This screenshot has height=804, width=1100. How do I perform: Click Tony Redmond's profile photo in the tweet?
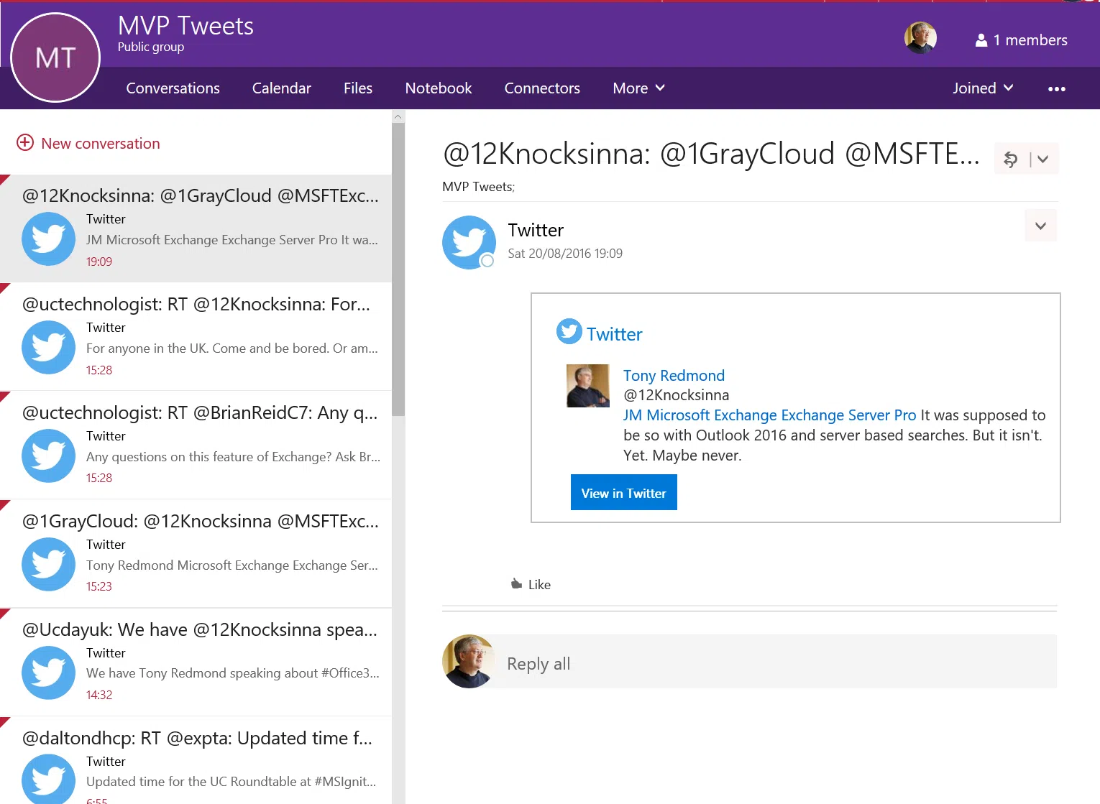pos(588,386)
